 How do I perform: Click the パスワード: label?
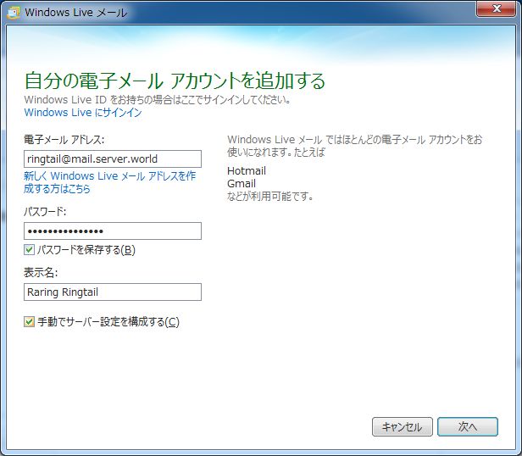coord(45,212)
